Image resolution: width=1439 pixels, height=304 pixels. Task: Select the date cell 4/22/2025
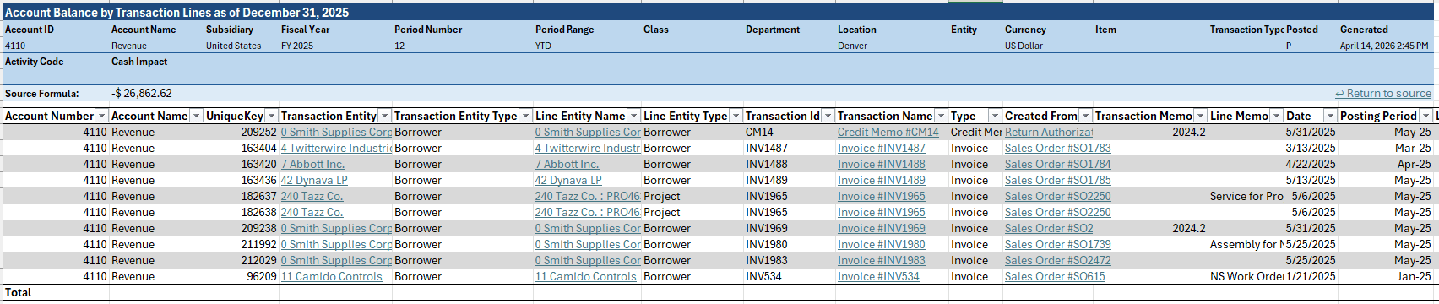coord(1311,164)
